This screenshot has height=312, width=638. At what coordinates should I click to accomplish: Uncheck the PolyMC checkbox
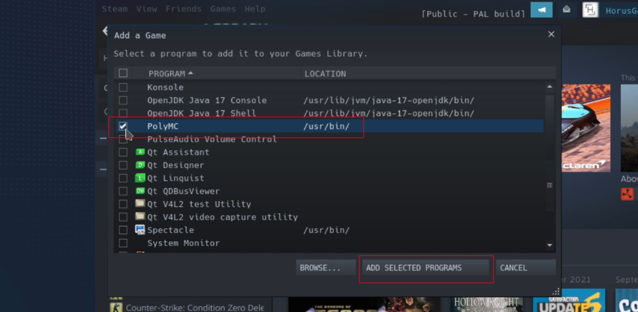[x=123, y=126]
